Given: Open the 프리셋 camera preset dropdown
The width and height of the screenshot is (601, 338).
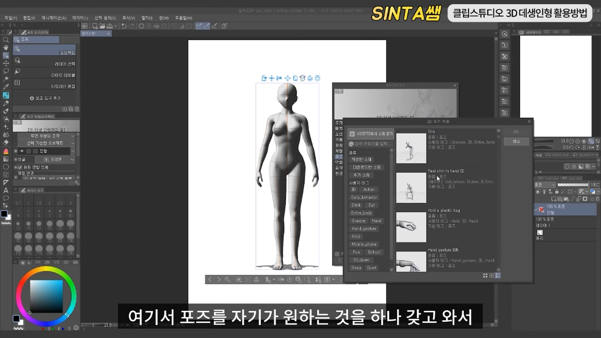Looking at the screenshot, I should (x=55, y=160).
